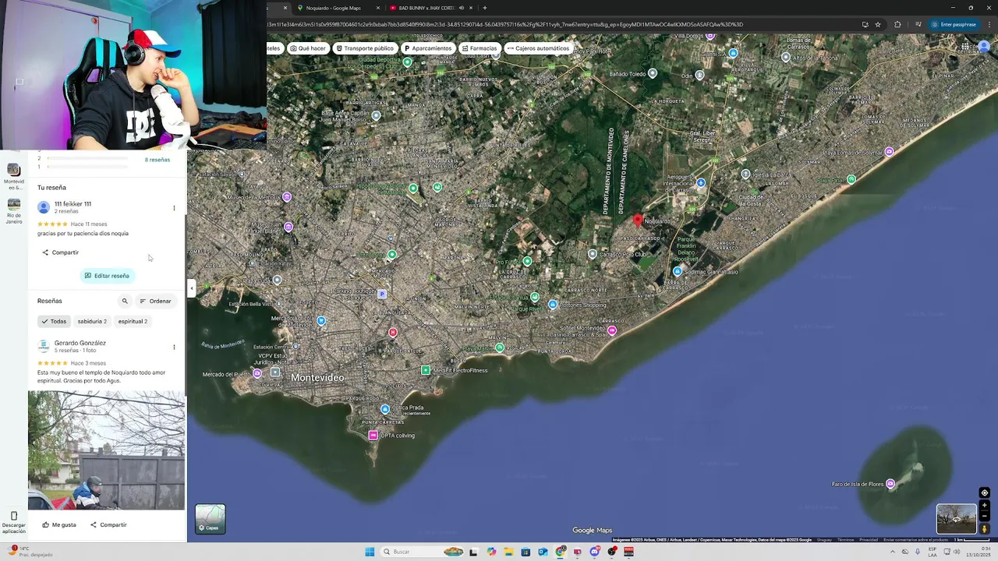Open the Windows Start menu

(x=370, y=552)
